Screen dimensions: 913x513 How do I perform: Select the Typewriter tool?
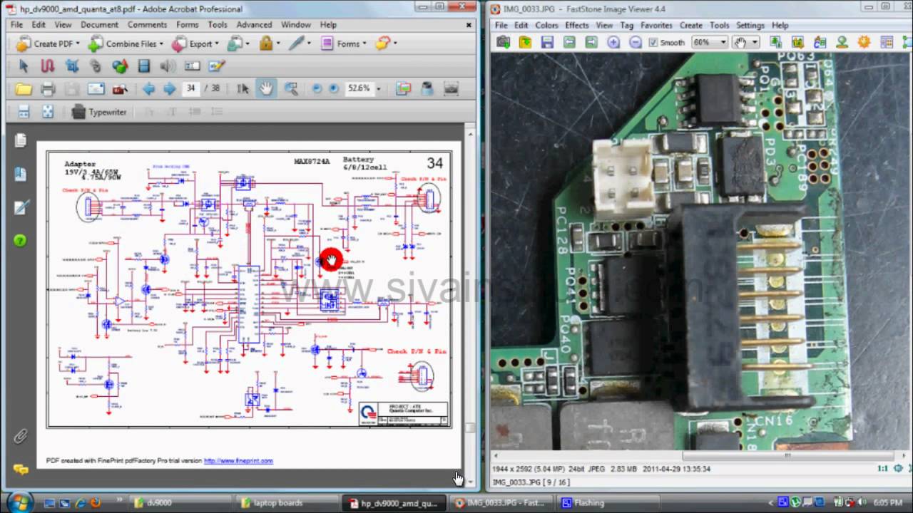[100, 112]
